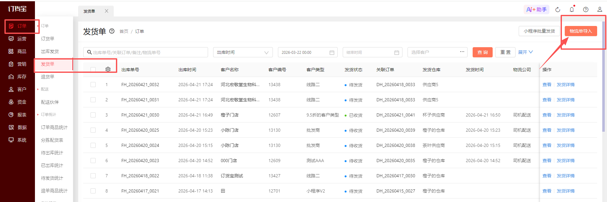Open 订单商品统计 in the submenu
The width and height of the screenshot is (607, 202).
click(x=54, y=127)
